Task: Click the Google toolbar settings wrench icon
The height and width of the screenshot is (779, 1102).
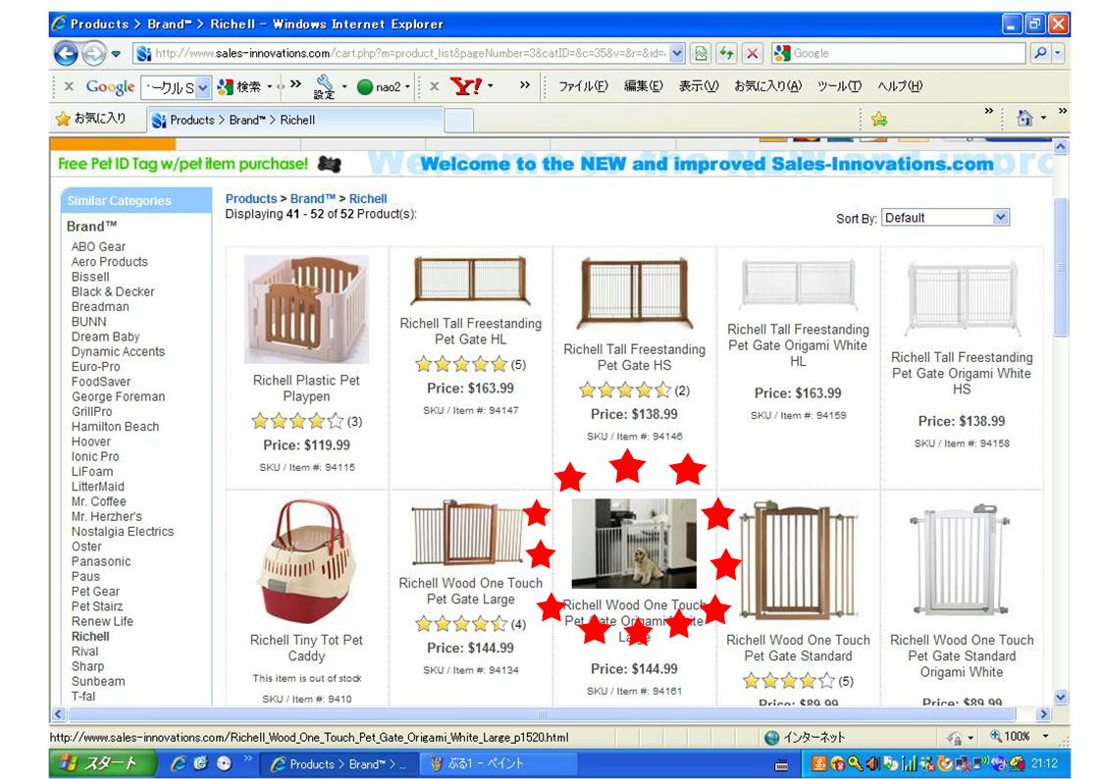Action: click(x=324, y=87)
